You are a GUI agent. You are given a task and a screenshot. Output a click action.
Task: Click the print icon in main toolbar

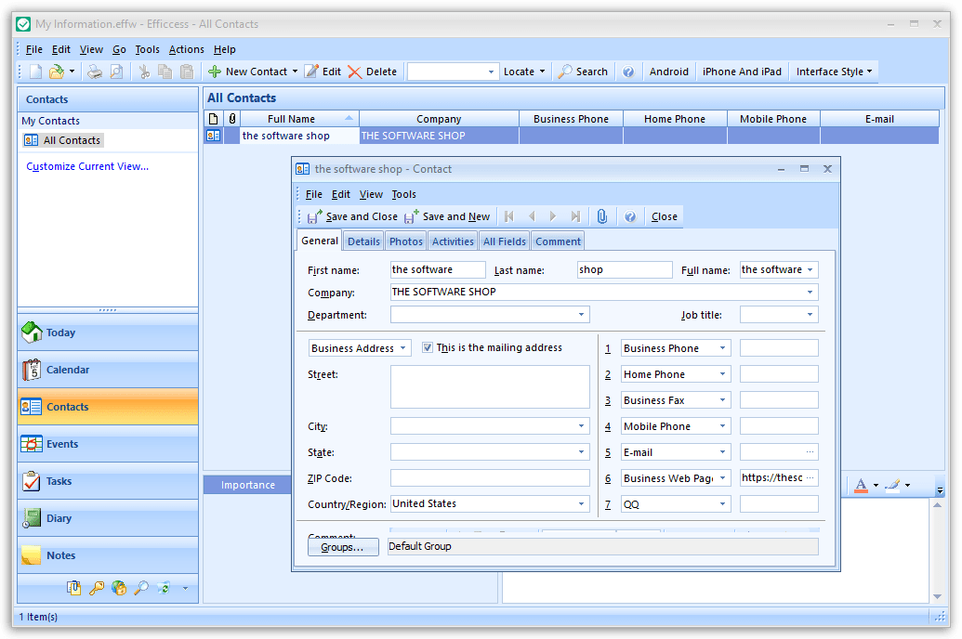[x=95, y=72]
